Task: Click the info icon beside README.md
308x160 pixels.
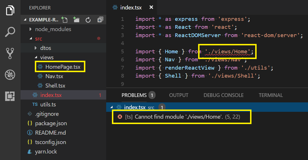Action: [x=30, y=133]
